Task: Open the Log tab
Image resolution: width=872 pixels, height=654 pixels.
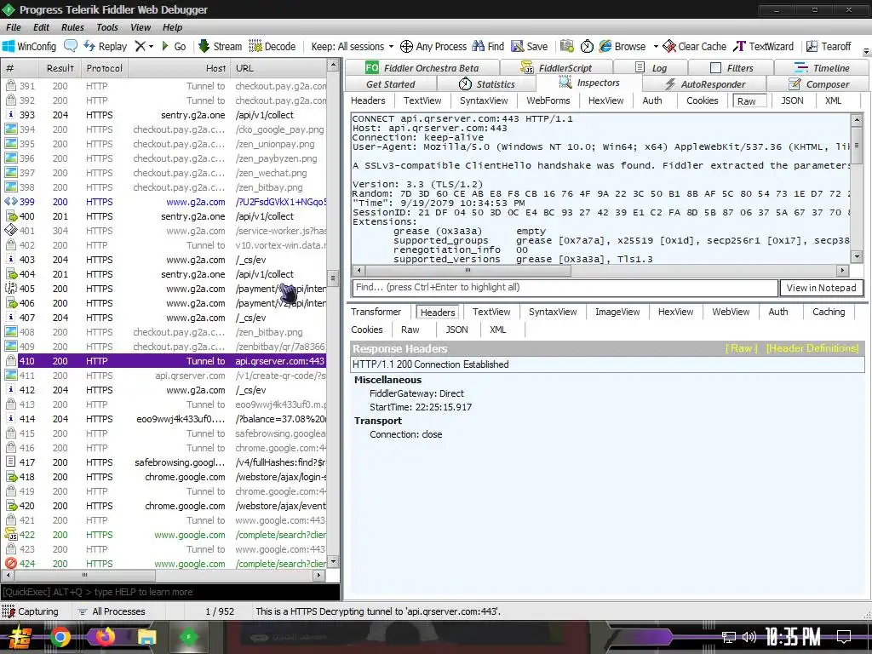Action: [x=651, y=68]
